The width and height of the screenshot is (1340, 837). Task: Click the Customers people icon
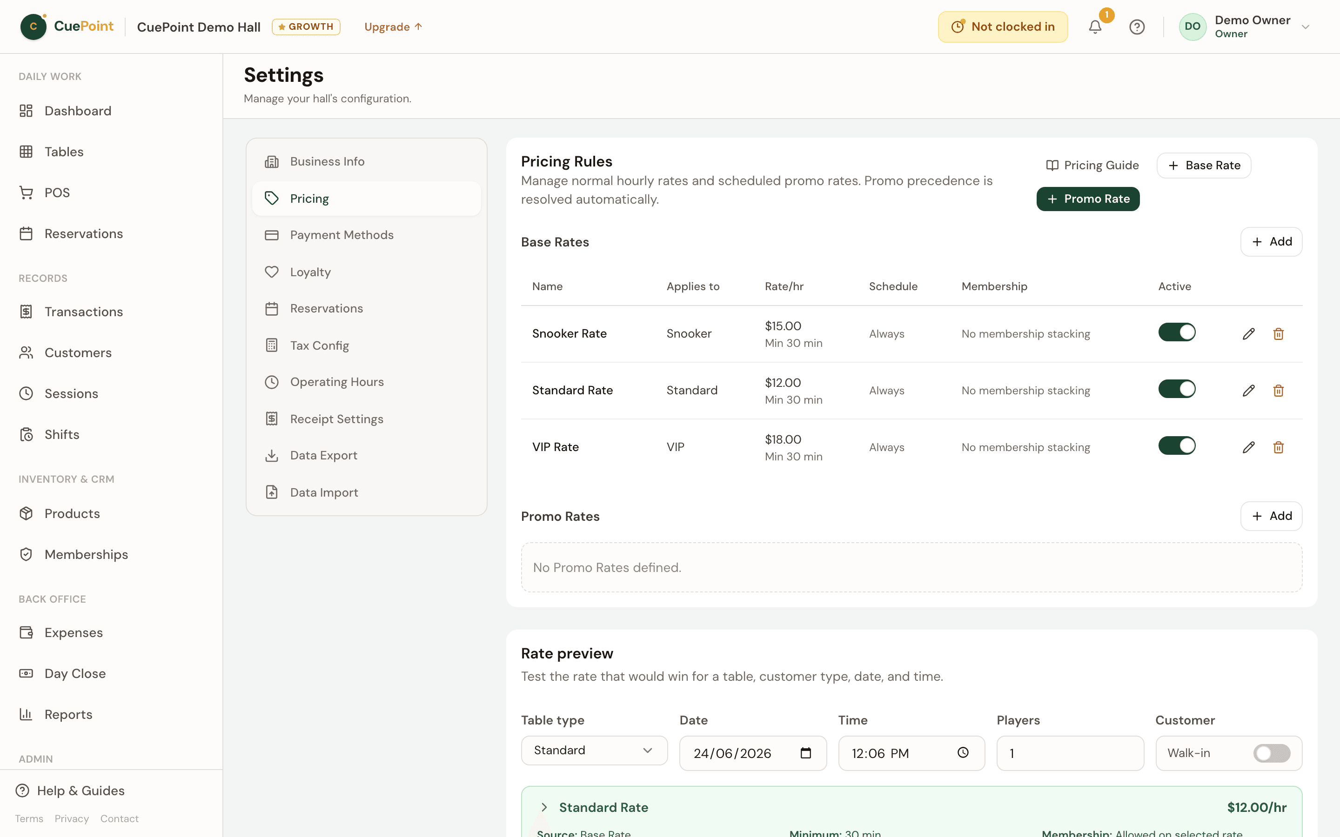pyautogui.click(x=26, y=352)
